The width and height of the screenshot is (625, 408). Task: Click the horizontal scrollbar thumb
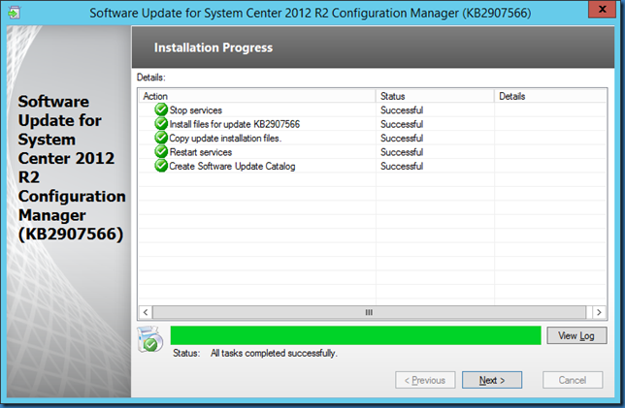370,312
